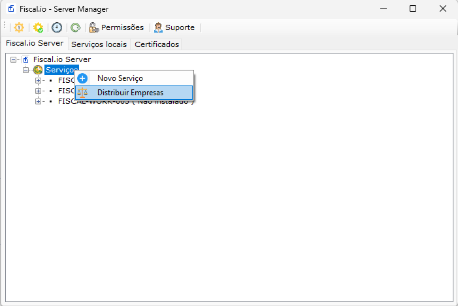Minimize the Server Manager window
The height and width of the screenshot is (306, 458).
point(384,8)
